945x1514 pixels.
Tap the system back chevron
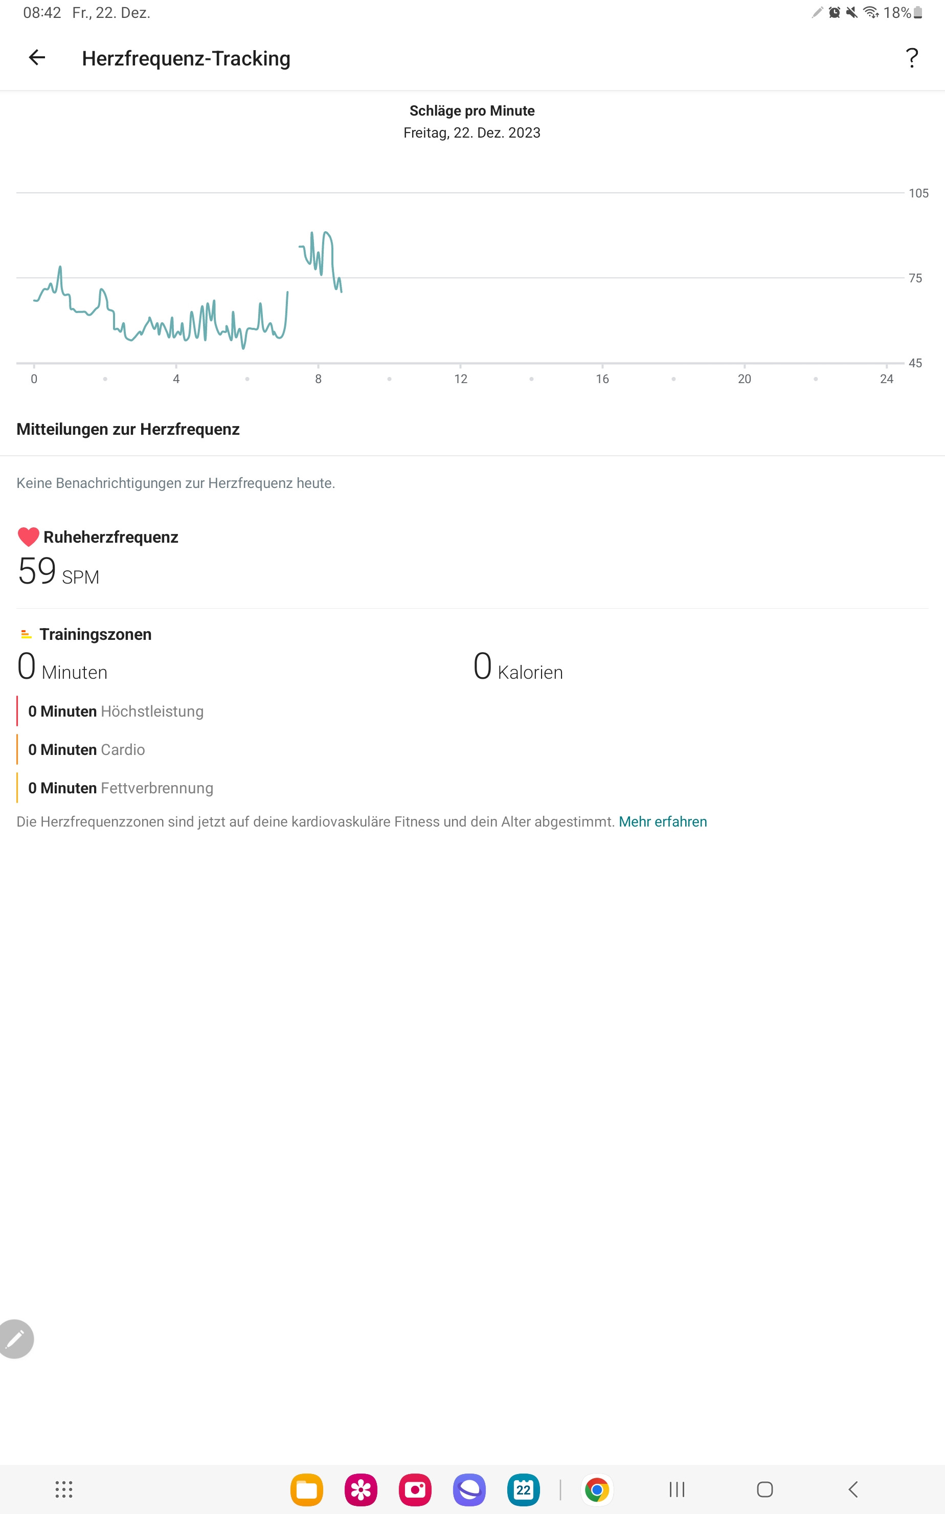[x=853, y=1489]
